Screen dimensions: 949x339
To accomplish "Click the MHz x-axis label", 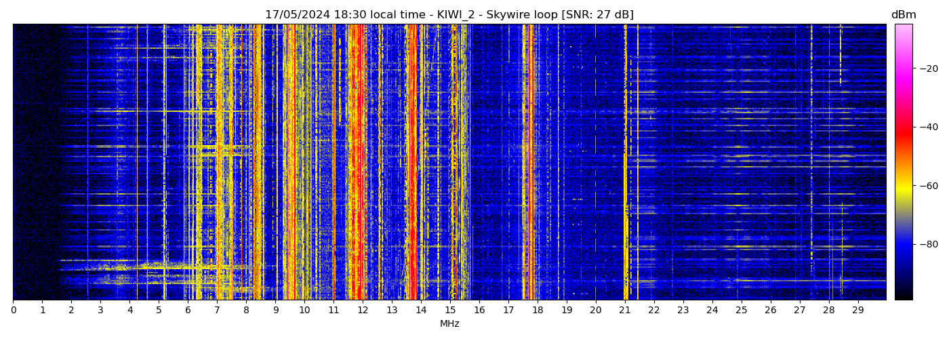I will (x=449, y=324).
